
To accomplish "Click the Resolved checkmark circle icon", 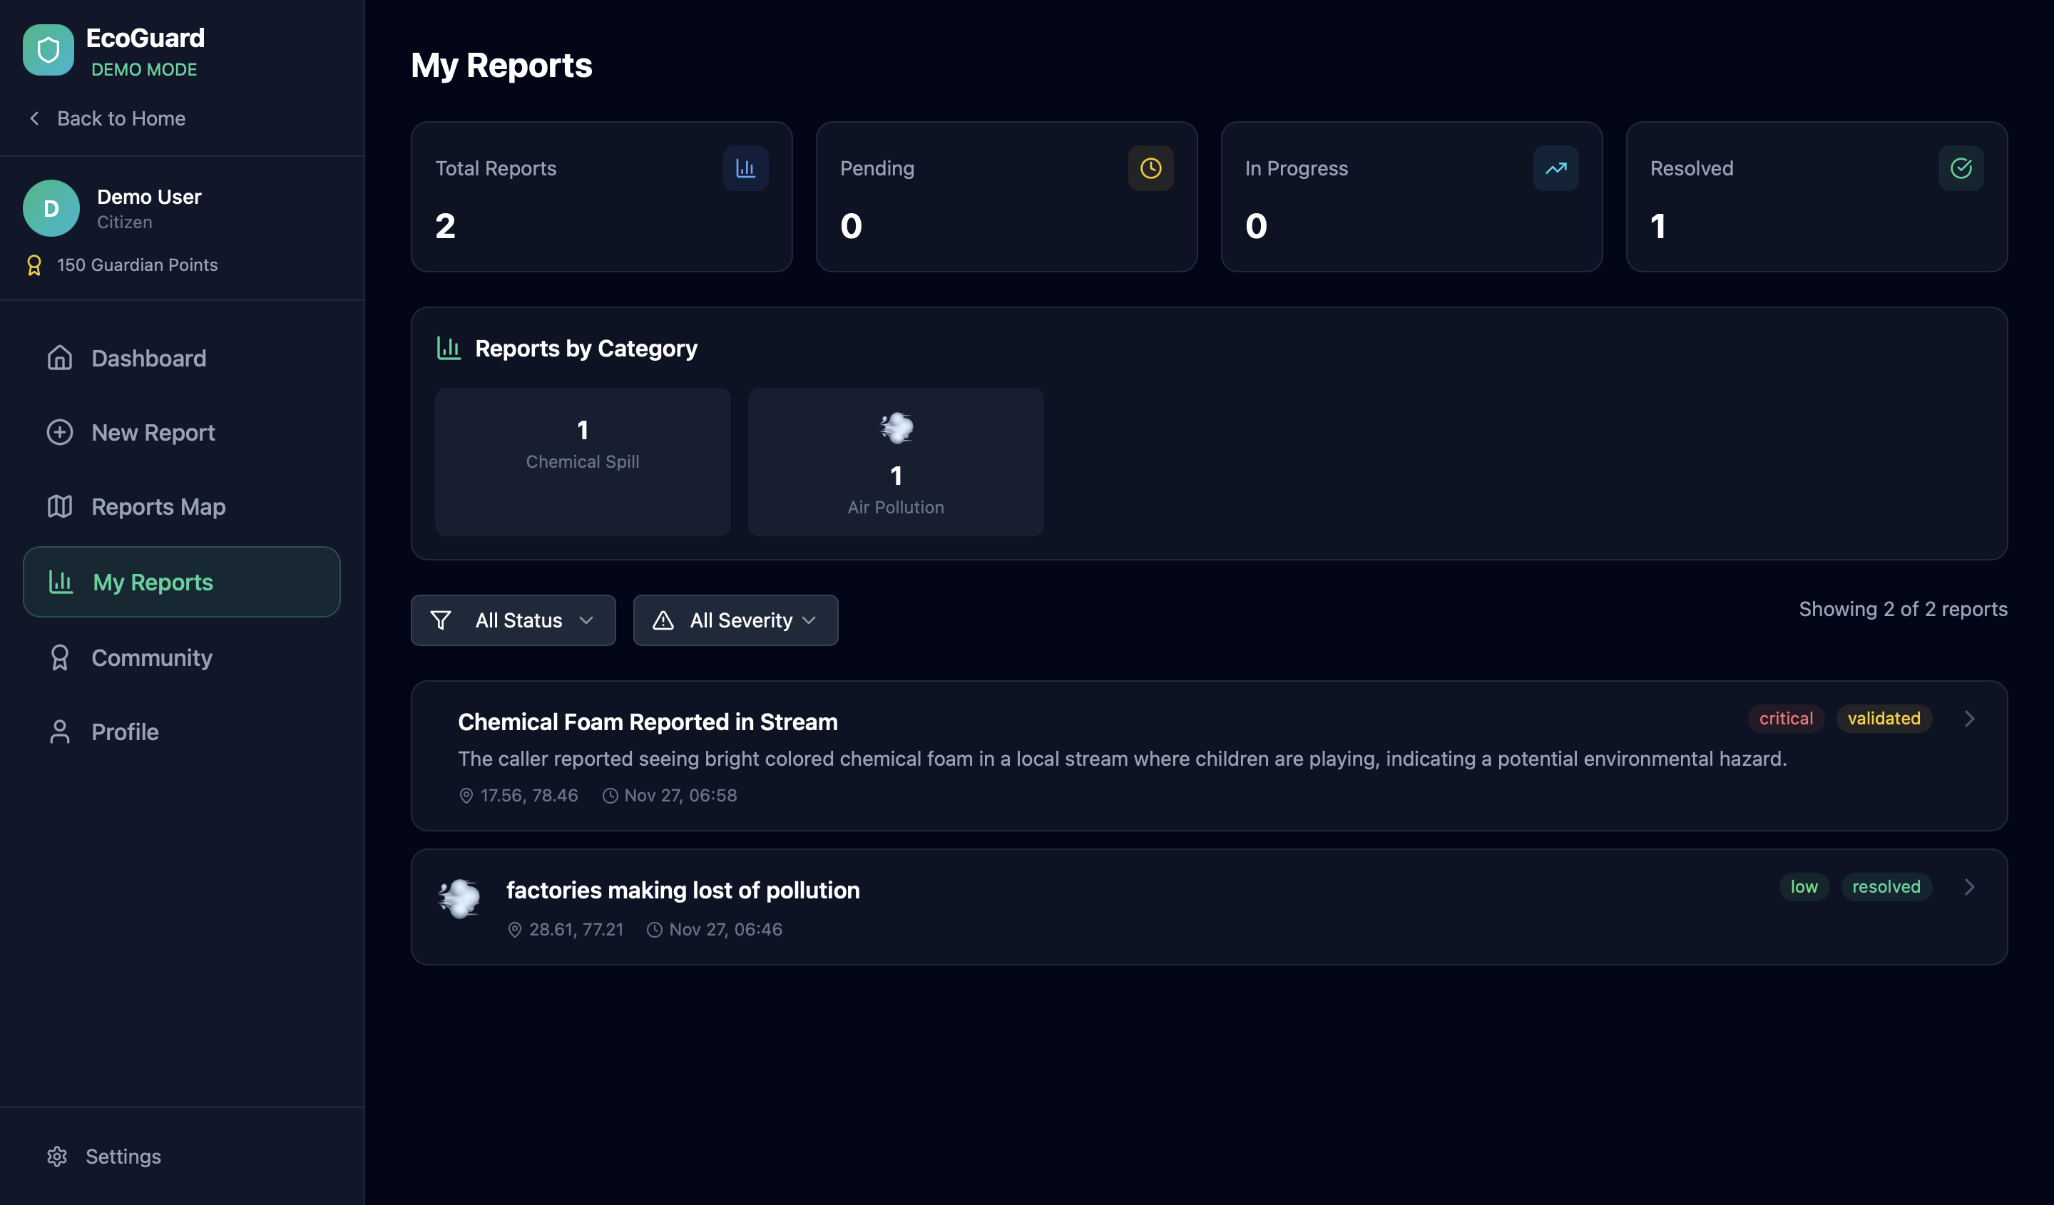I will pyautogui.click(x=1961, y=169).
